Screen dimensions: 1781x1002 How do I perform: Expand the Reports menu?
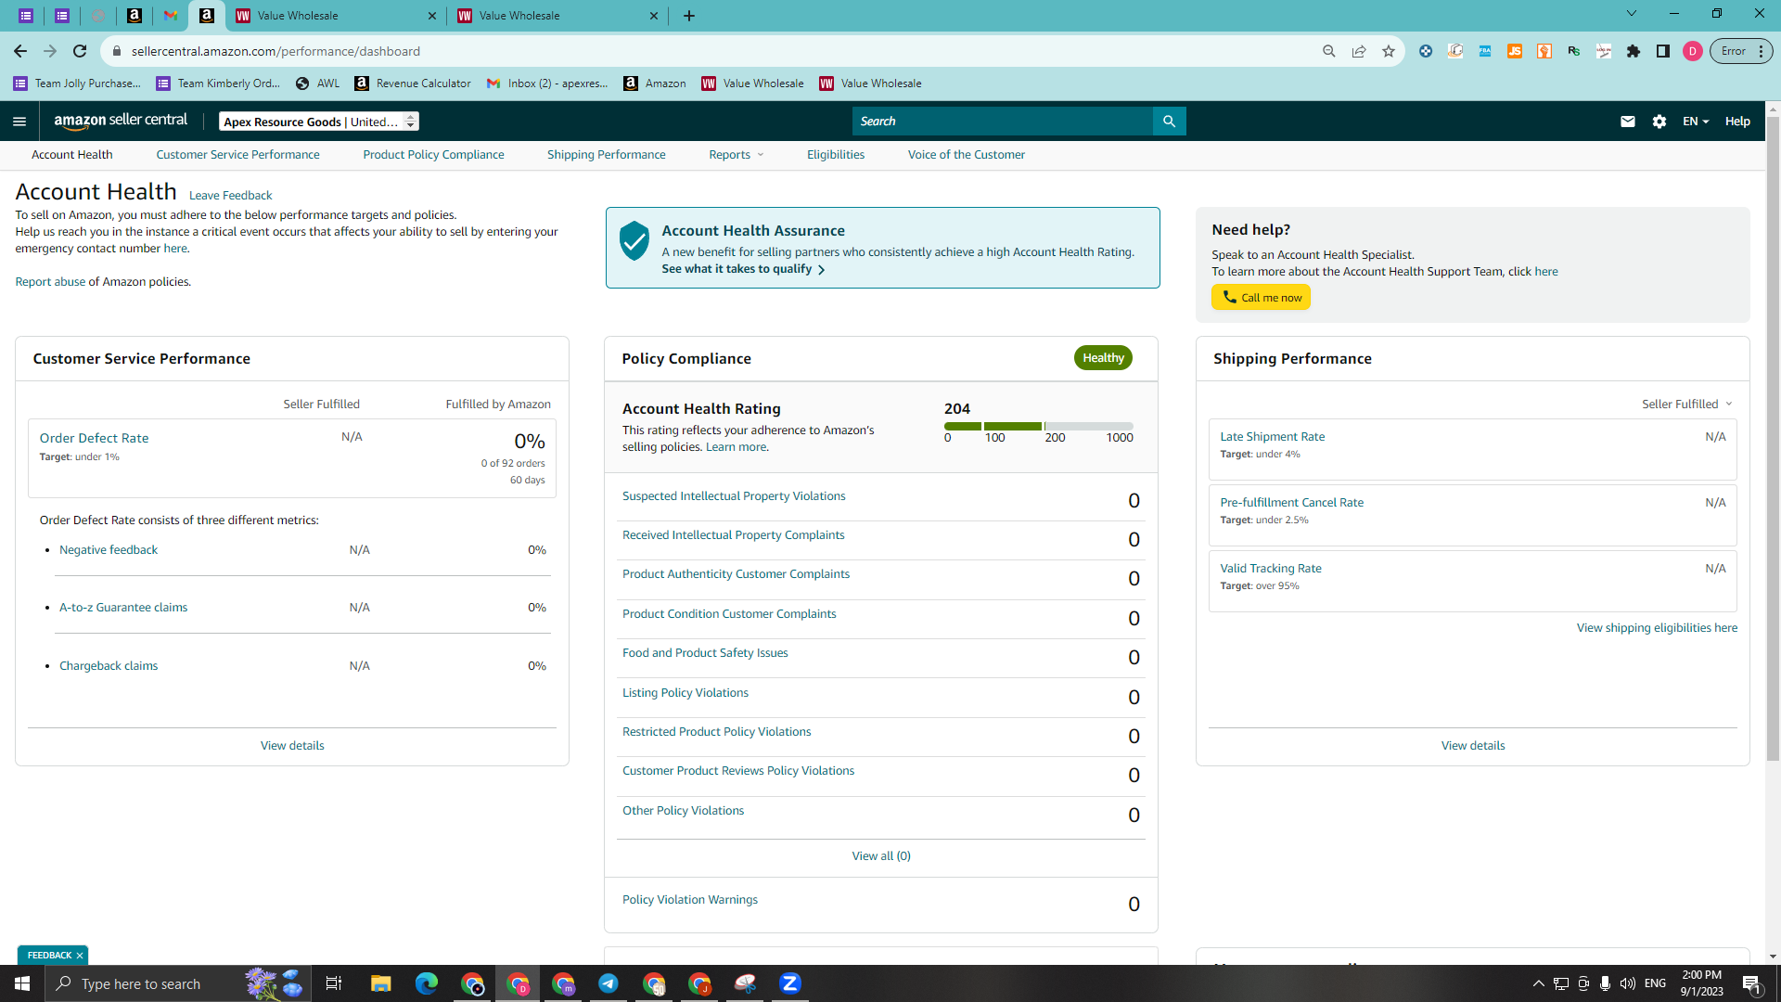coord(737,155)
